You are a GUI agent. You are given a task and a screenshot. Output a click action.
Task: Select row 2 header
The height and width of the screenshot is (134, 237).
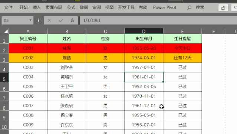click(4, 48)
